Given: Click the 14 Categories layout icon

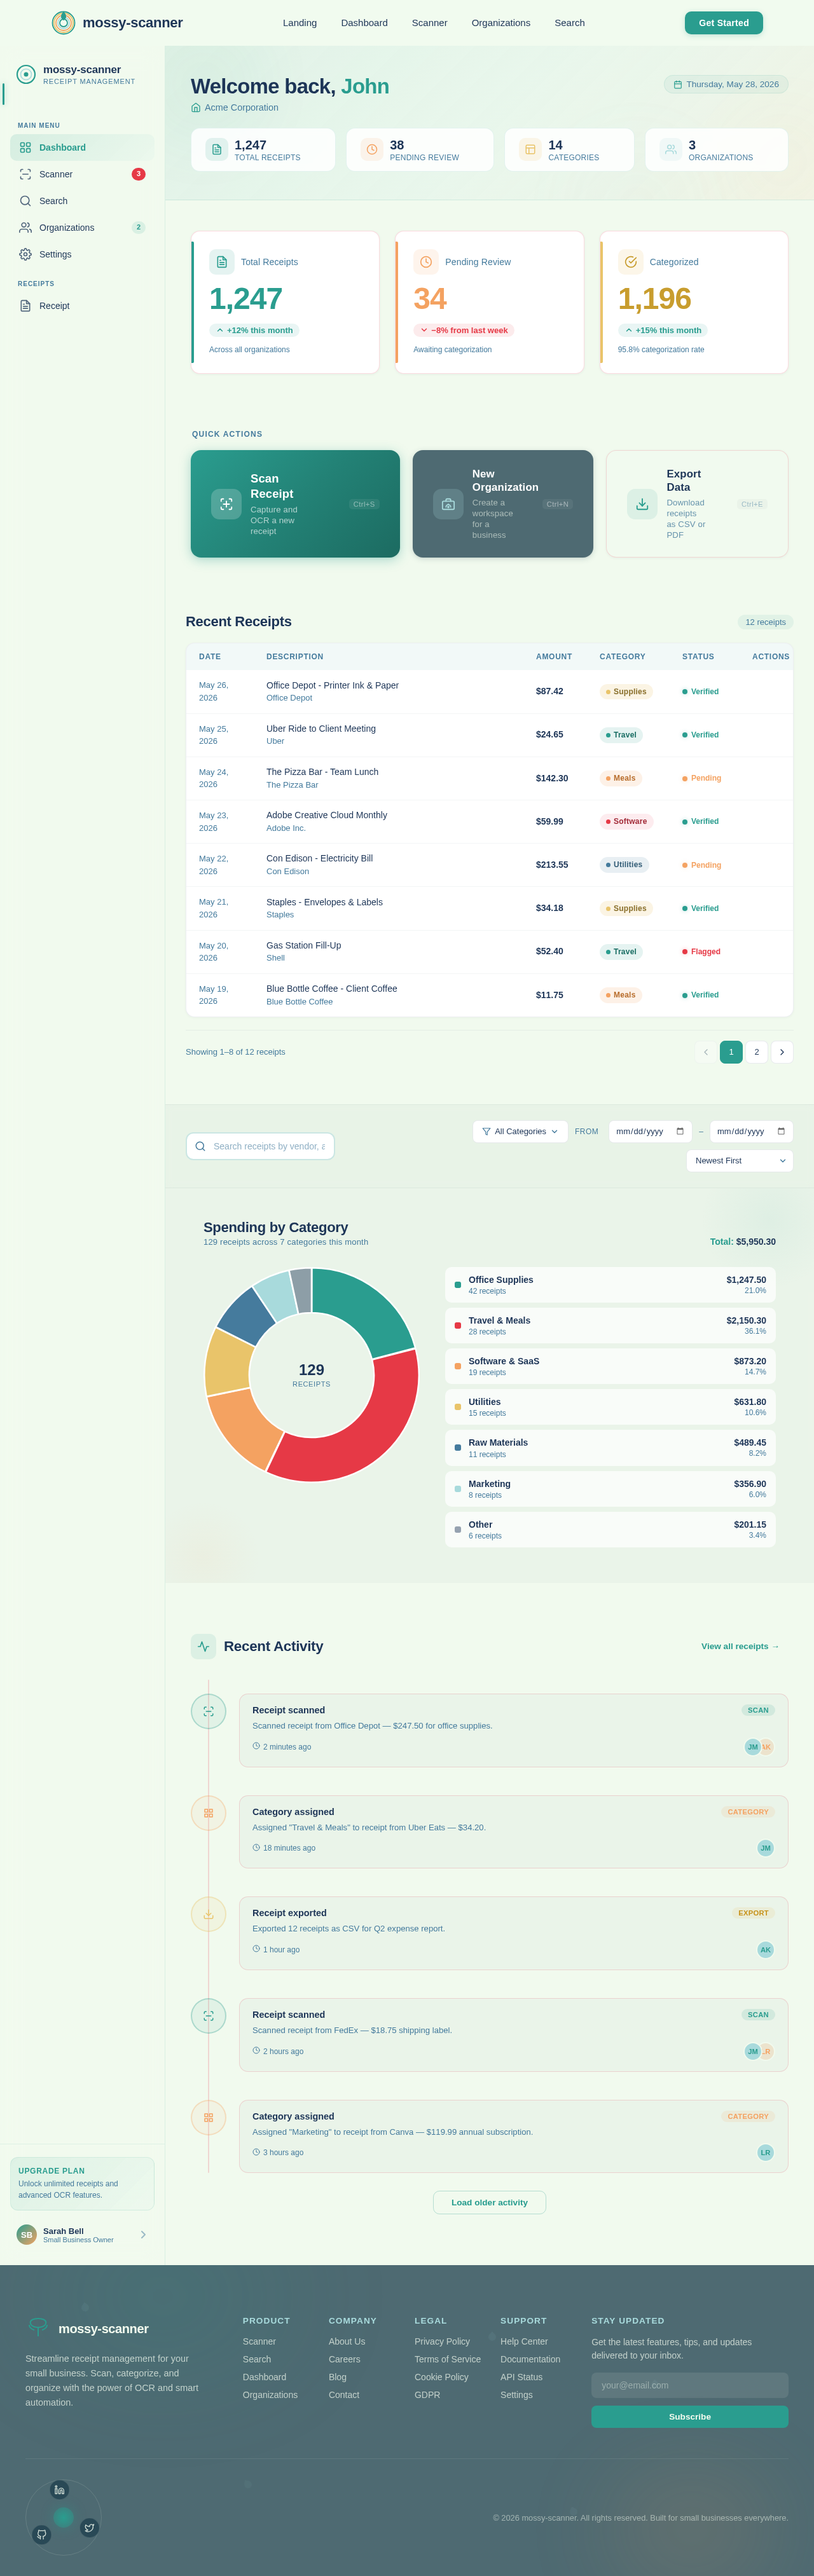Looking at the screenshot, I should point(530,150).
